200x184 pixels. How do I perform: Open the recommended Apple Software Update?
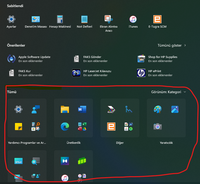(x=29, y=59)
